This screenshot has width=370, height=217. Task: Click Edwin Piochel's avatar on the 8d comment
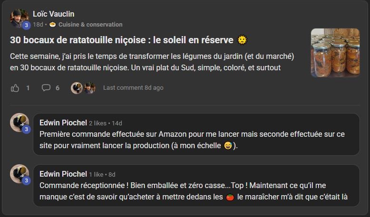19,173
